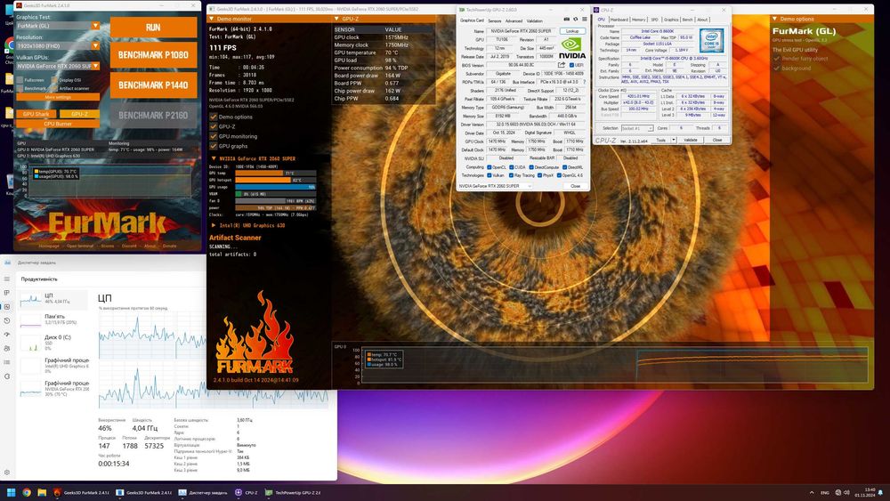The image size is (890, 501).
Task: Select Диск 0 (C:) performance item
Action: click(53, 342)
